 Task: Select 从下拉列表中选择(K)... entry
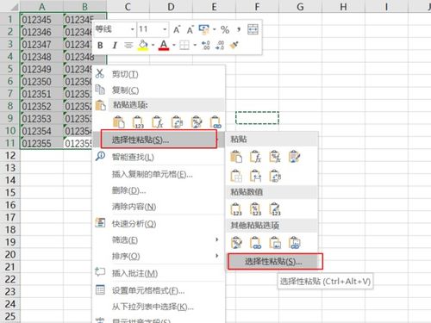pyautogui.click(x=159, y=307)
